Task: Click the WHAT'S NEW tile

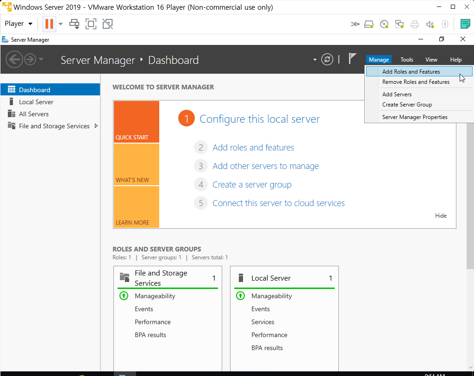Action: (x=137, y=164)
